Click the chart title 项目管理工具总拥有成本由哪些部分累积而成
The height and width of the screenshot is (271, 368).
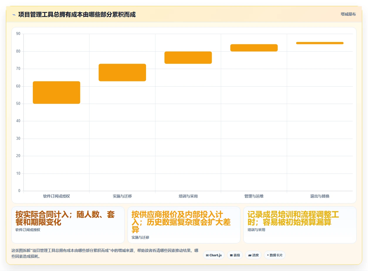pyautogui.click(x=77, y=14)
